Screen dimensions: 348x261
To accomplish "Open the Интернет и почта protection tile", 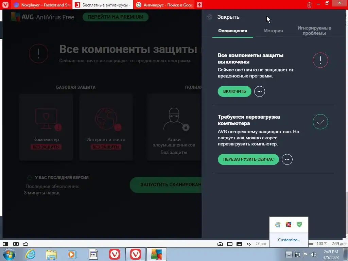I will pyautogui.click(x=106, y=127).
